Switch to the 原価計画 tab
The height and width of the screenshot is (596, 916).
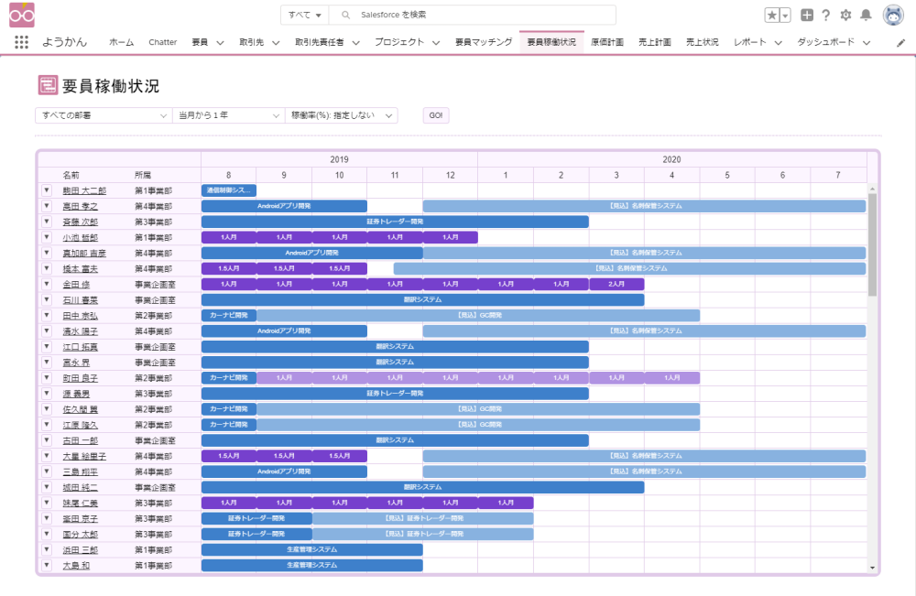coord(607,42)
